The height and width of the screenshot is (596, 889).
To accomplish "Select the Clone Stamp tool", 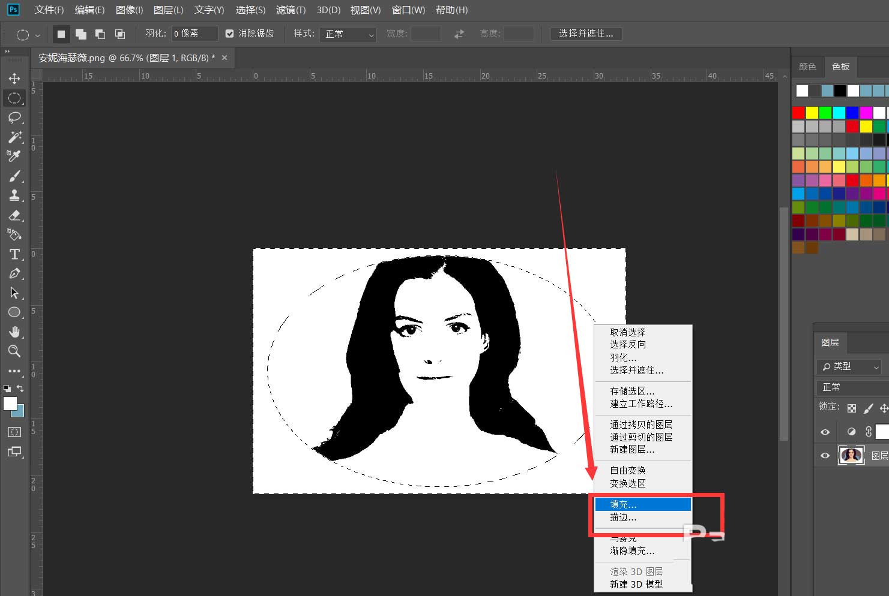I will click(x=14, y=195).
